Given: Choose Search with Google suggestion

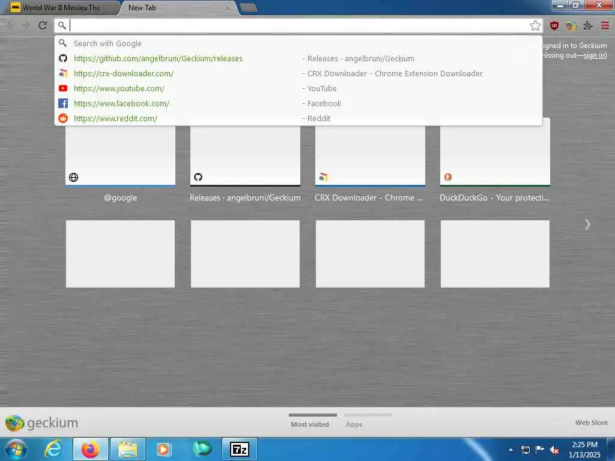Looking at the screenshot, I should (x=298, y=43).
